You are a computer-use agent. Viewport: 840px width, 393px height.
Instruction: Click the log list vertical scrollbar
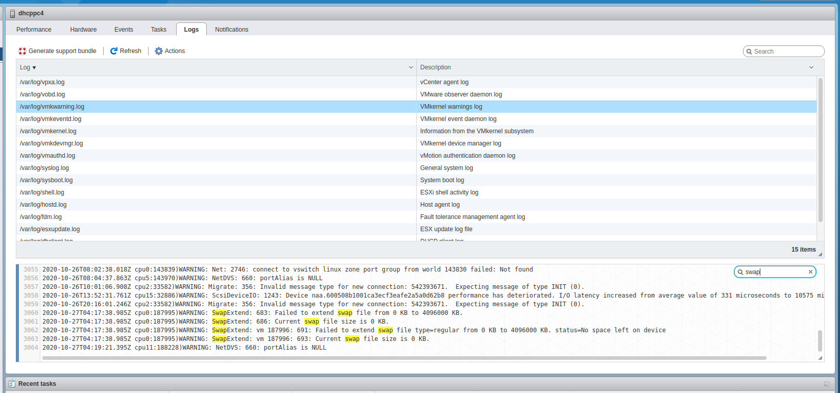coord(821,148)
